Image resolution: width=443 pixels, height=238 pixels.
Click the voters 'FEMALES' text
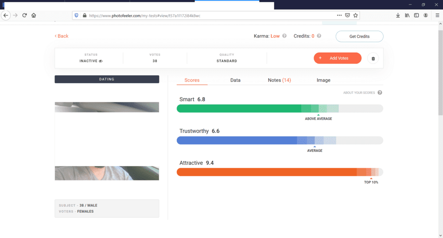tap(85, 211)
